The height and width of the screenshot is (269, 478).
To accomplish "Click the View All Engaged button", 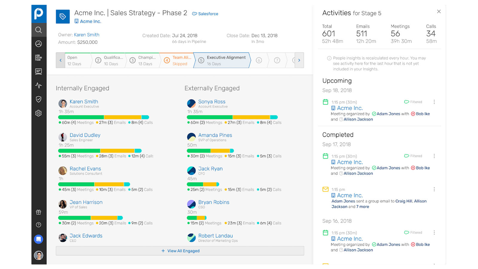I will 180,251.
